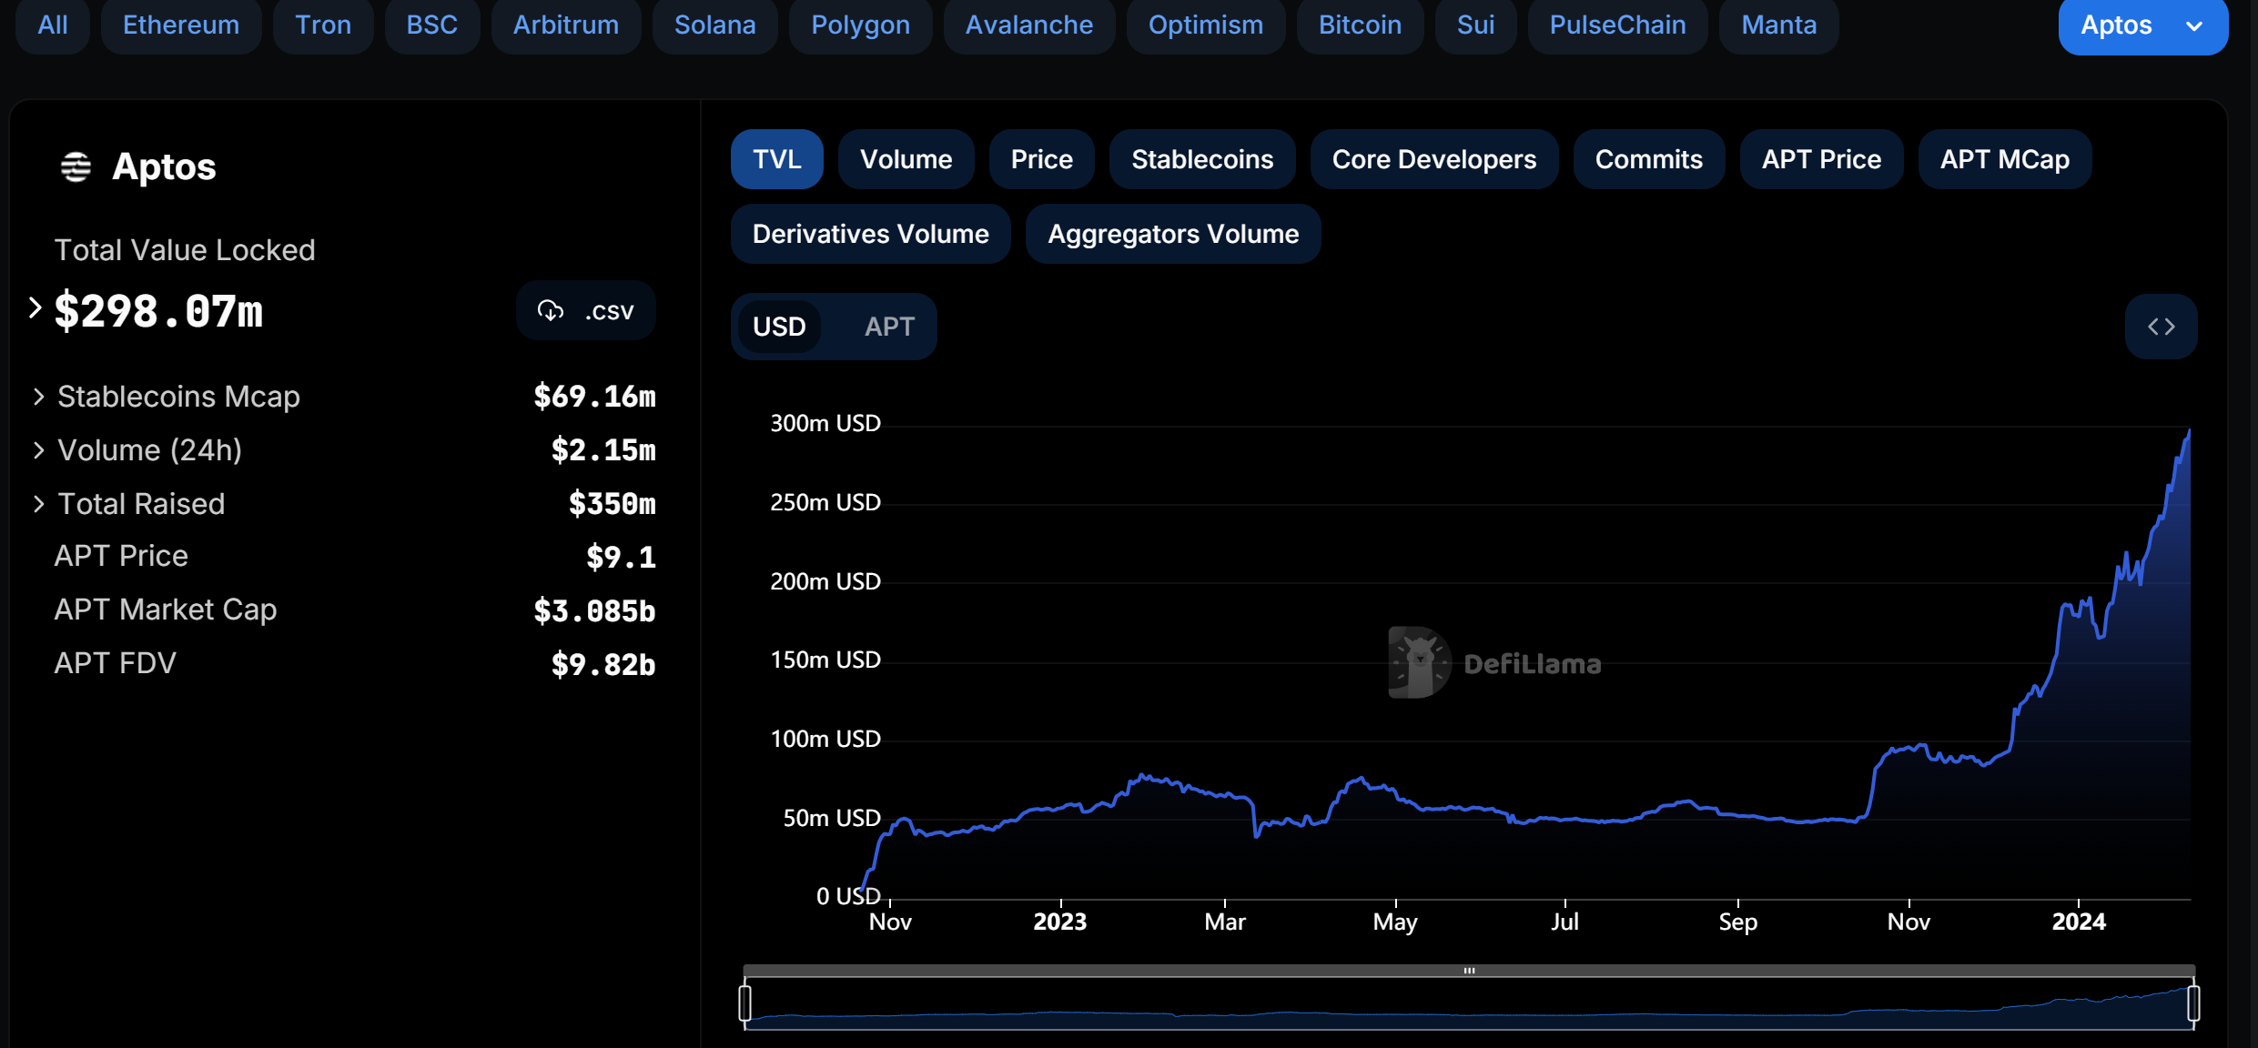Select USD chart denomination
The width and height of the screenshot is (2258, 1048).
(x=779, y=327)
